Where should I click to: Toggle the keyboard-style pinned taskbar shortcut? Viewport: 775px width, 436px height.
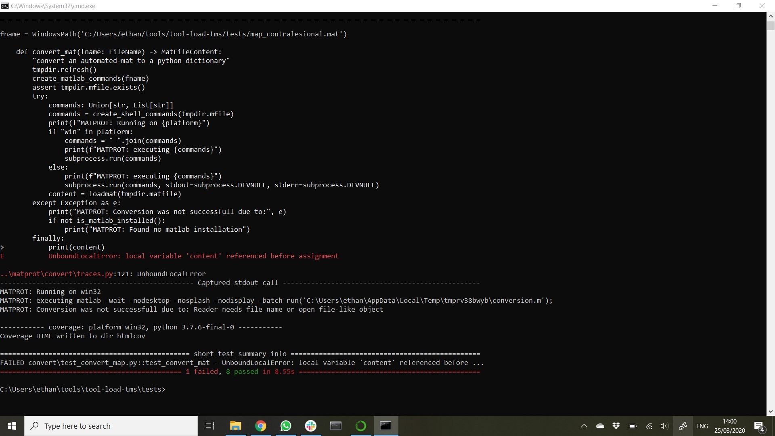(x=335, y=426)
